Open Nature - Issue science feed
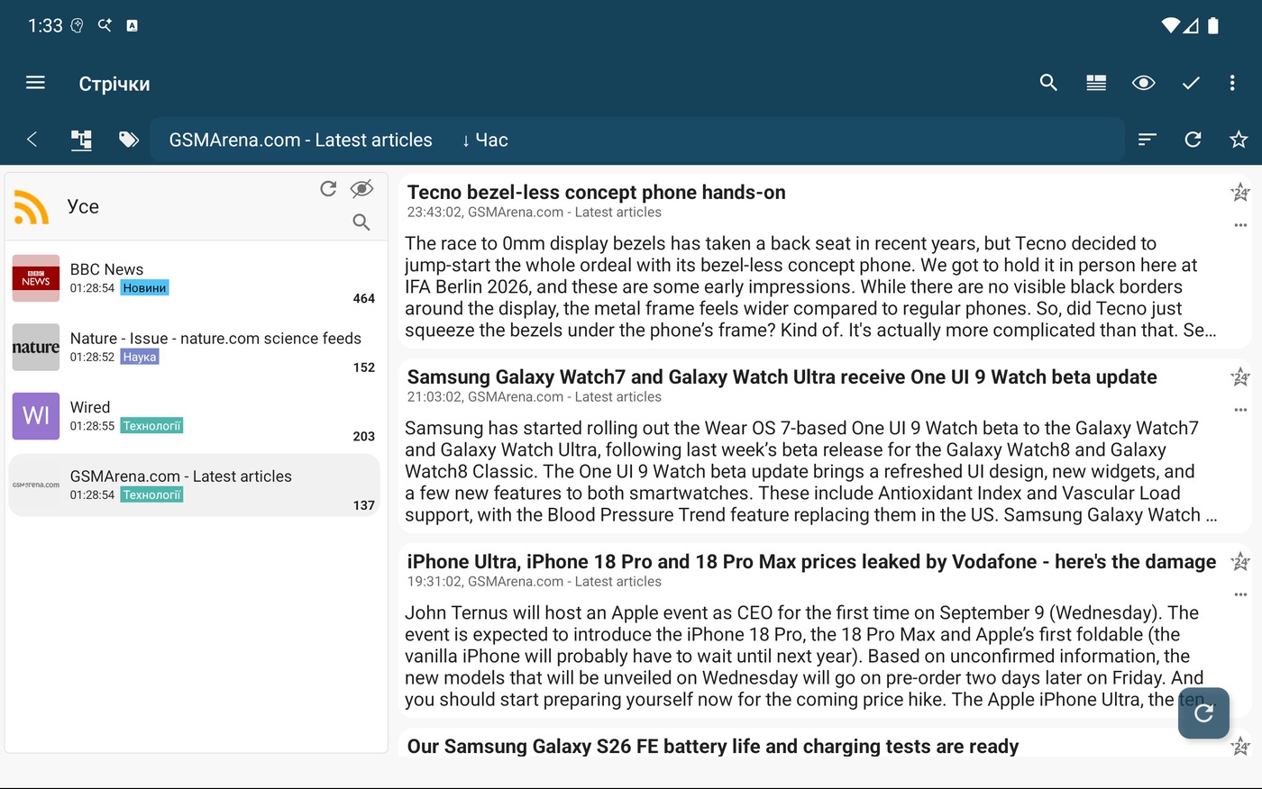 pyautogui.click(x=195, y=348)
